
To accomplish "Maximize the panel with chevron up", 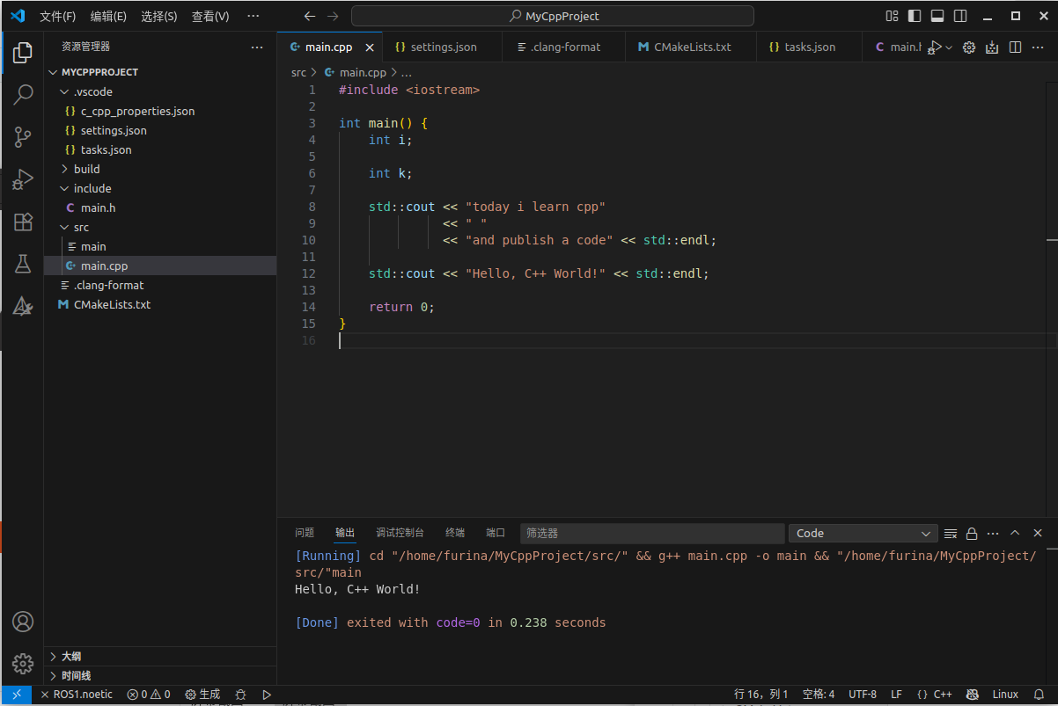I will pos(1015,534).
